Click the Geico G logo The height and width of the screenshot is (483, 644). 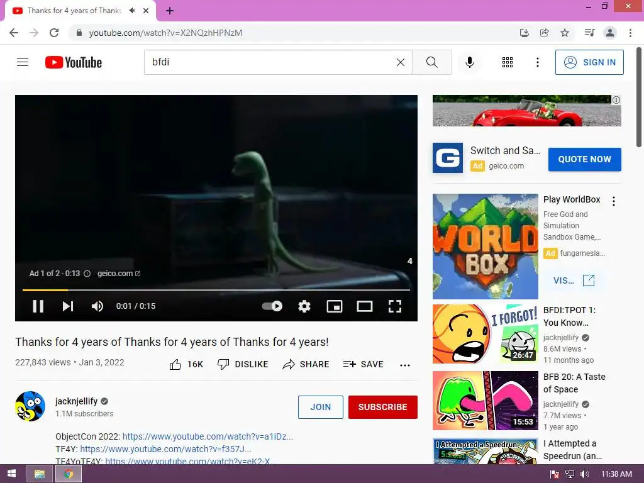point(448,158)
